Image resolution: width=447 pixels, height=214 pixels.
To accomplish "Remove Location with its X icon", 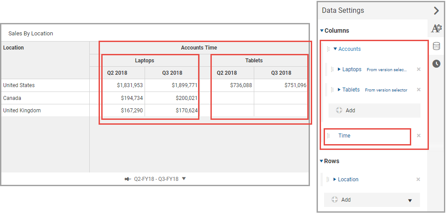I will click(418, 179).
